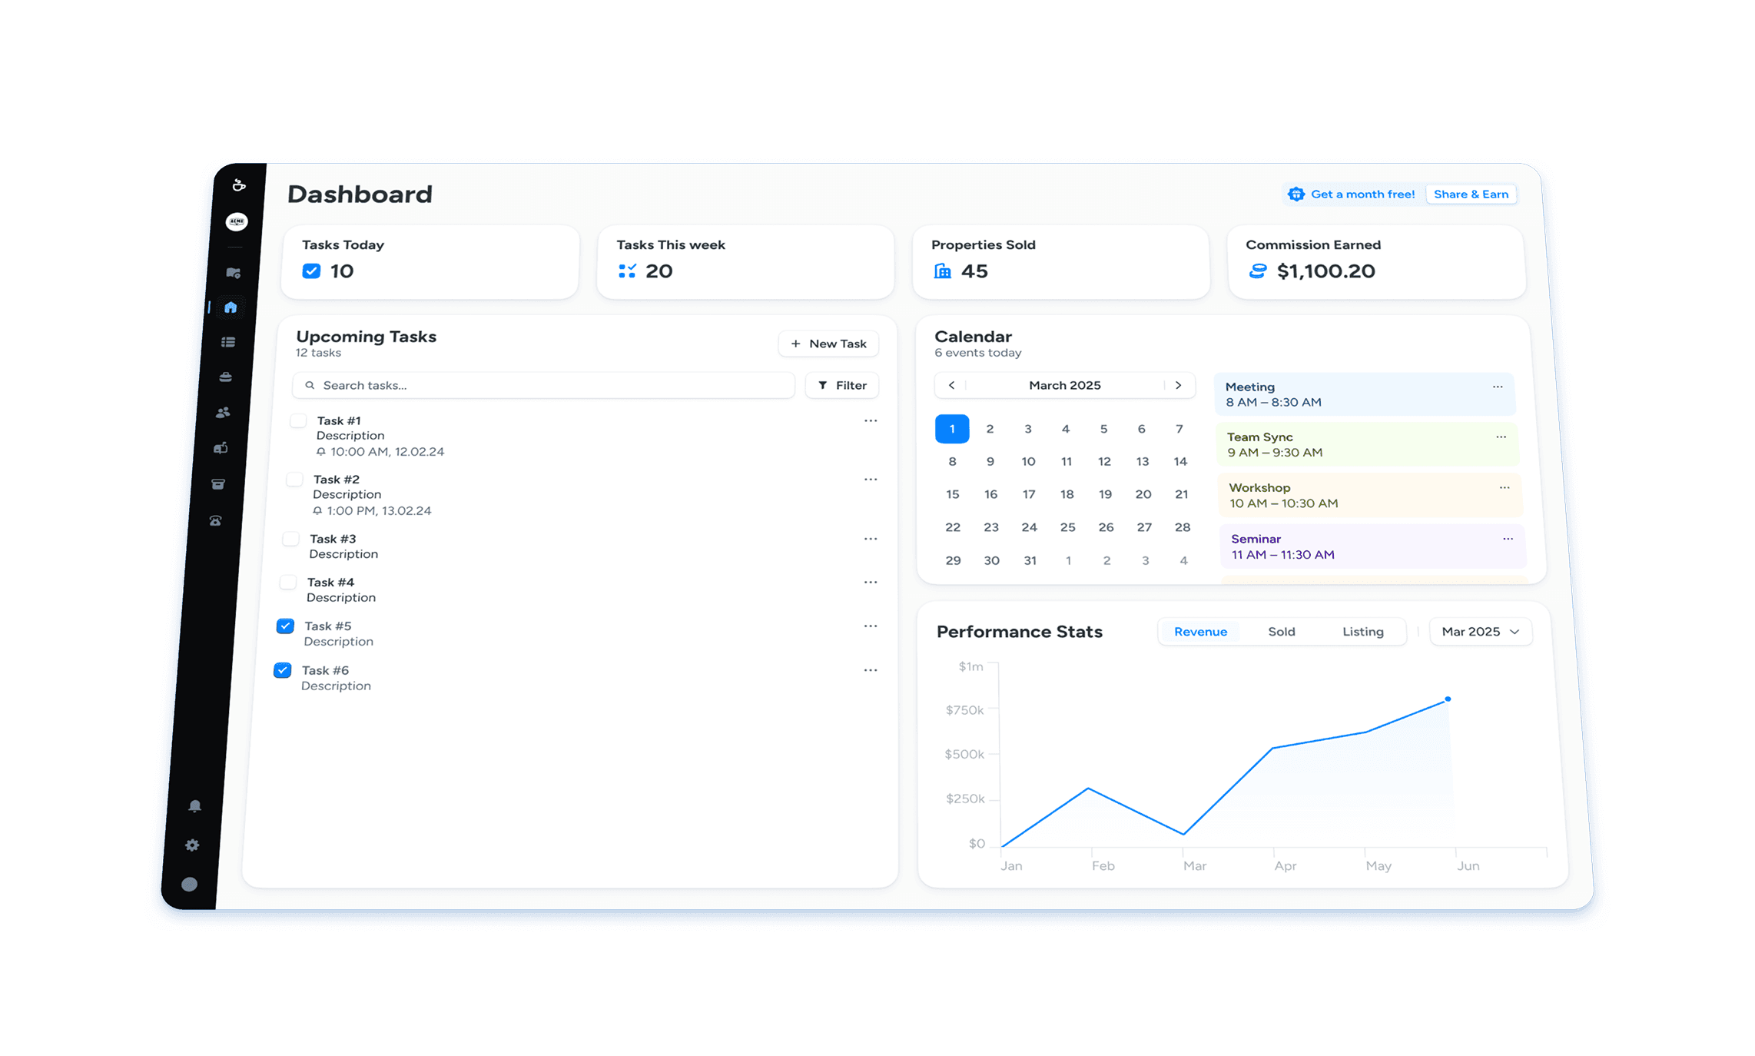Click the New Task button
Screen dimensions: 1755x1056
click(828, 344)
